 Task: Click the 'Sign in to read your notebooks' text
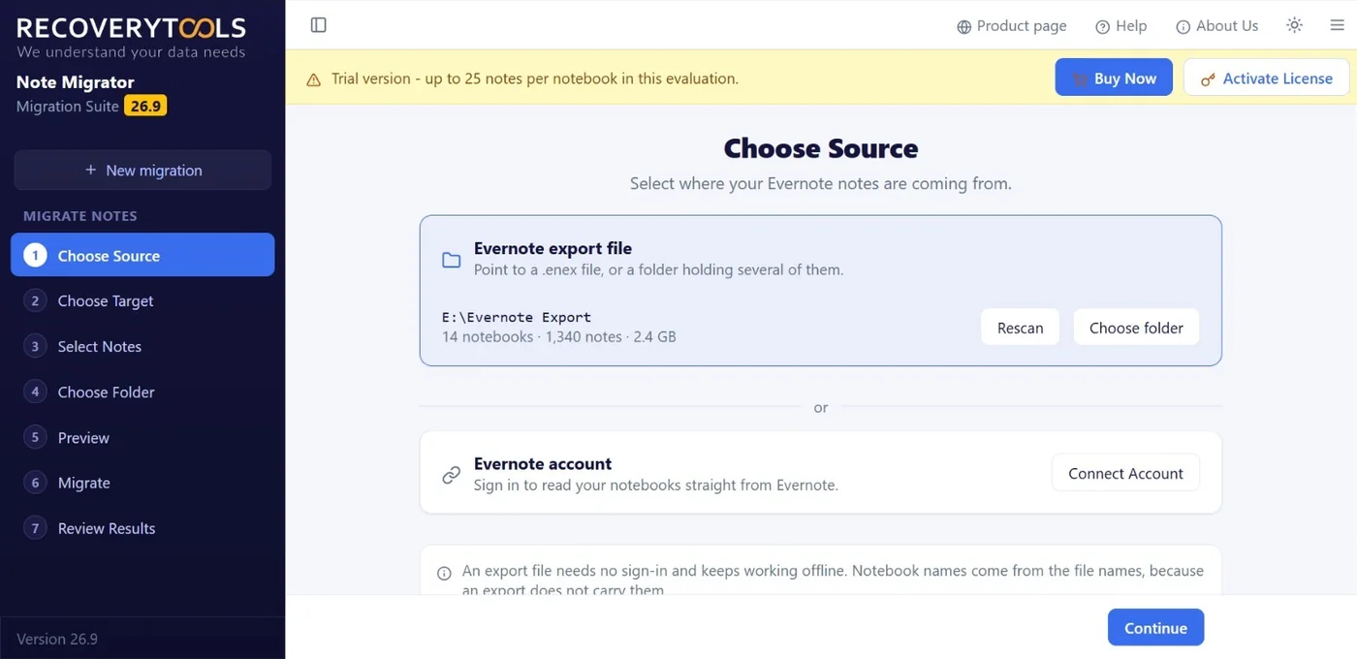point(656,485)
